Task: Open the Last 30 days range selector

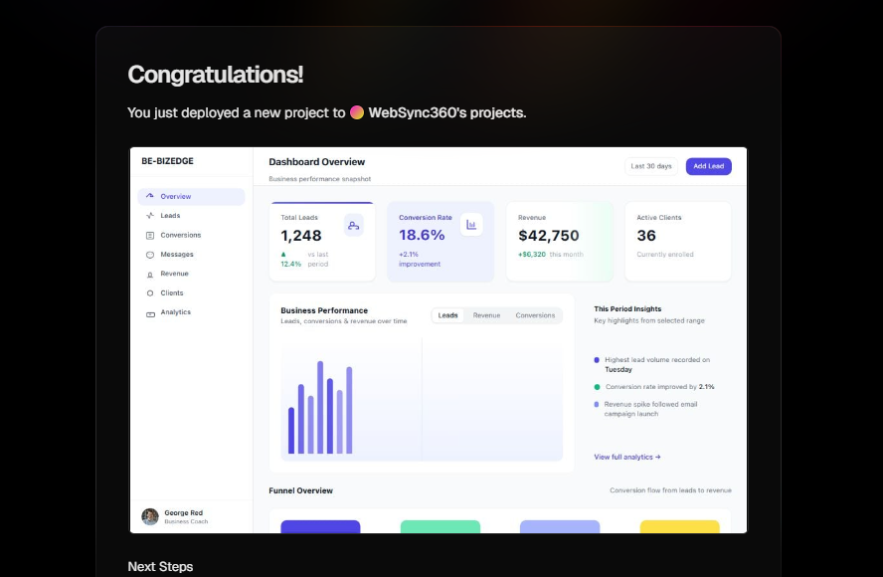Action: pos(651,166)
